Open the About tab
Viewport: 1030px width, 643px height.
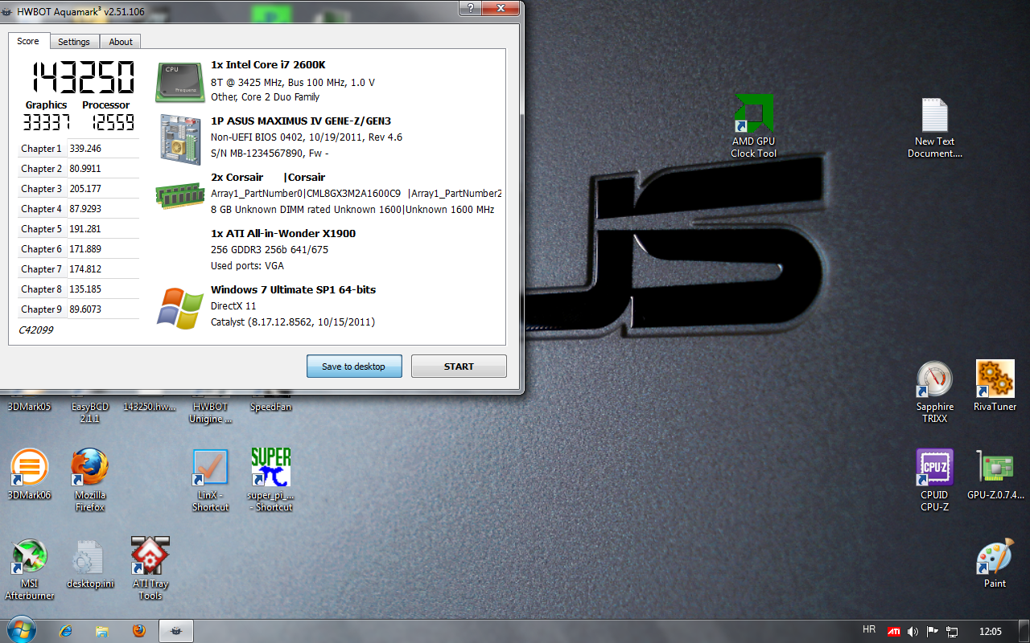121,42
